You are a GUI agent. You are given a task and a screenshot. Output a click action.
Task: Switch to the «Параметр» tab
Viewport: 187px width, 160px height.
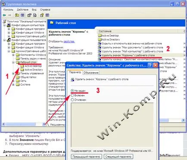(x=75, y=72)
